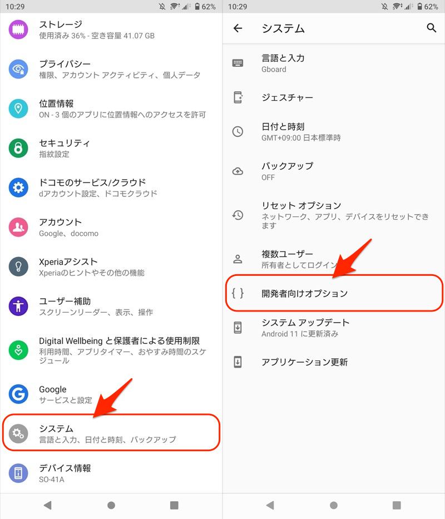
Task: Tap the Date & time clock icon
Action: (x=238, y=132)
